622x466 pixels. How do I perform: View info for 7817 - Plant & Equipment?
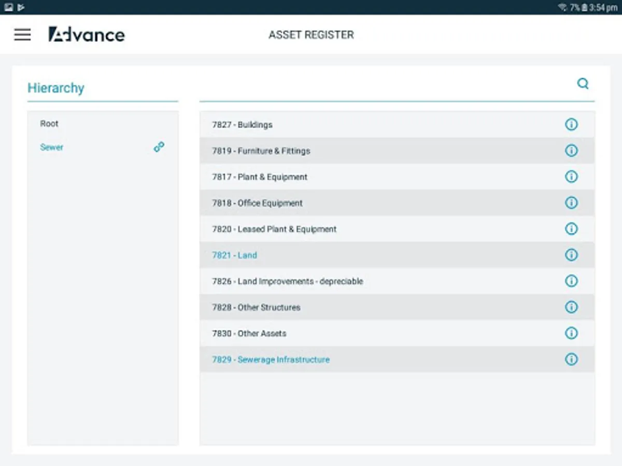(571, 177)
